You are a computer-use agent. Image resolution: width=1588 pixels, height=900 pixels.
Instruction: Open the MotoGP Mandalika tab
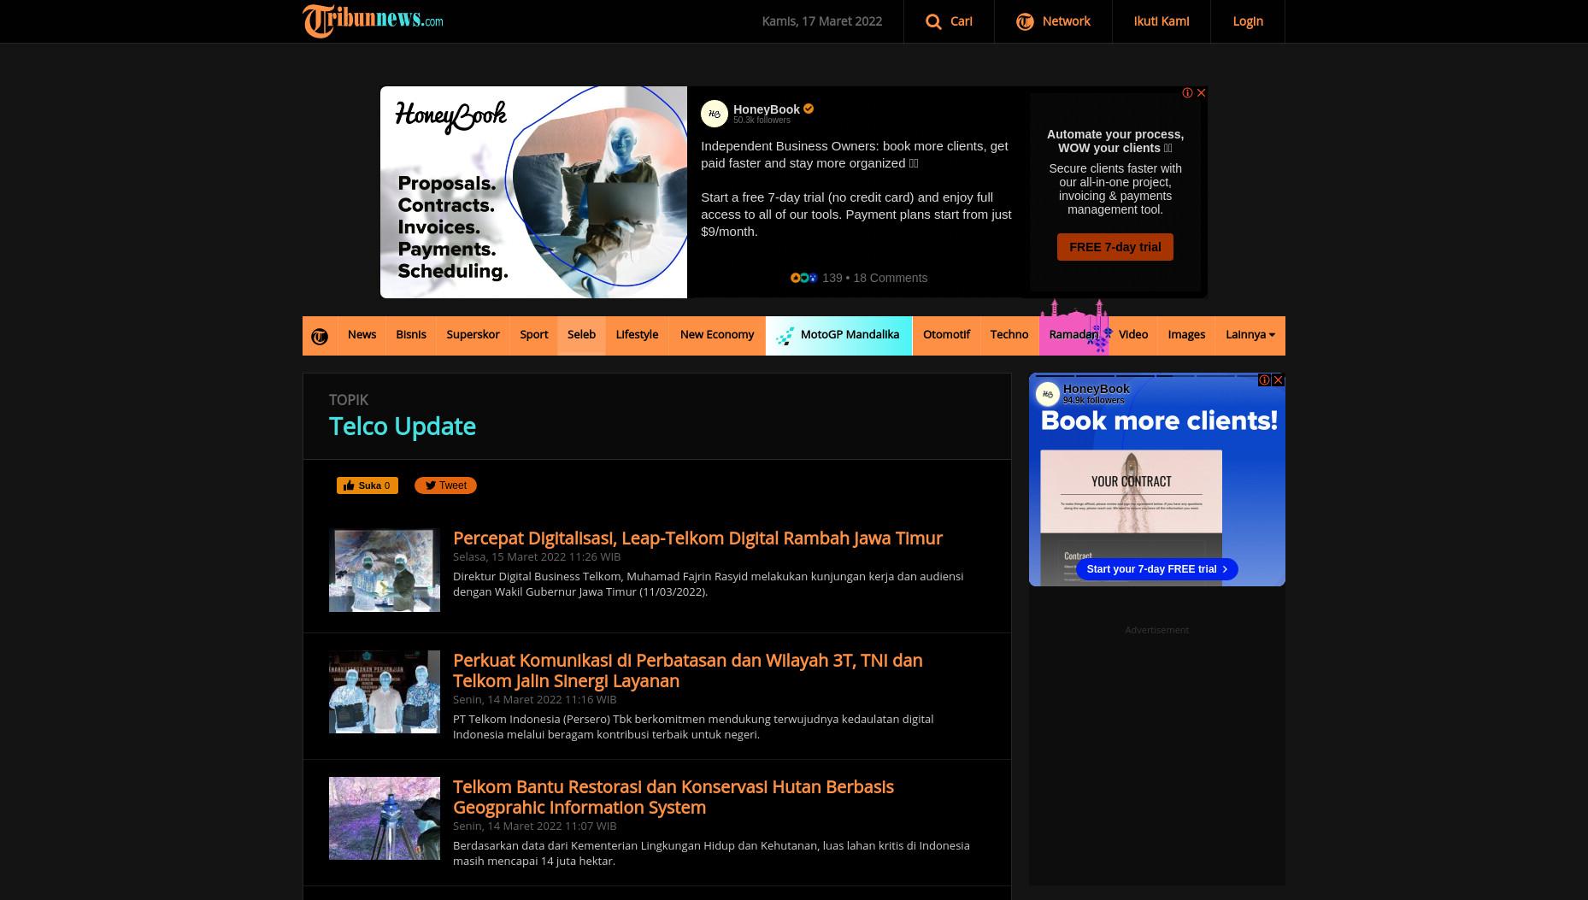pos(838,334)
